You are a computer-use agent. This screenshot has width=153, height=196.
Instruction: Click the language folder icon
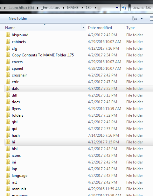8,175
